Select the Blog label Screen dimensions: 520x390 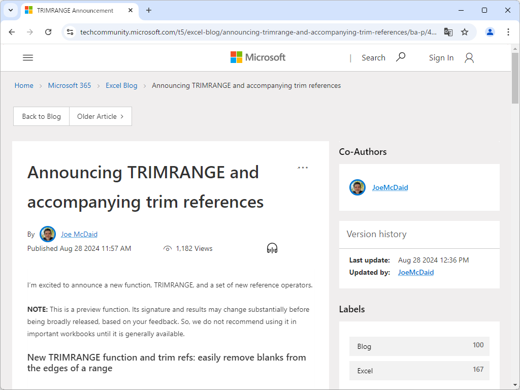point(419,346)
